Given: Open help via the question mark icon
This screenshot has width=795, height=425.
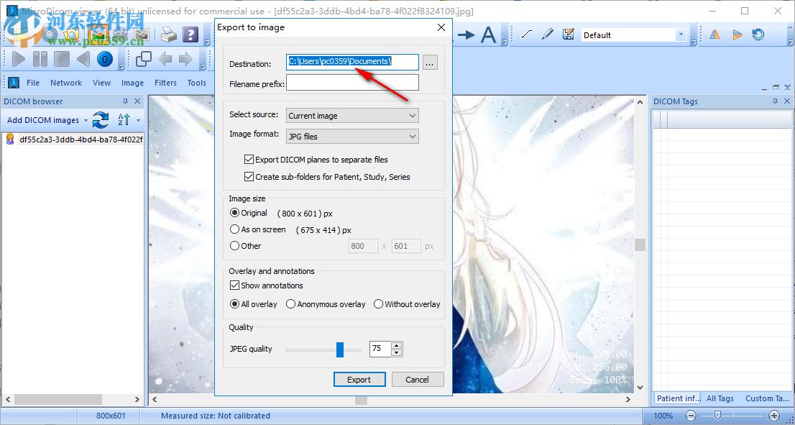Looking at the screenshot, I should point(190,35).
